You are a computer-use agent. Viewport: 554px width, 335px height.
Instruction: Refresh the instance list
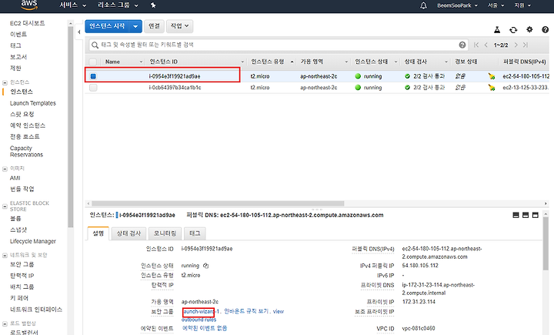tap(513, 30)
